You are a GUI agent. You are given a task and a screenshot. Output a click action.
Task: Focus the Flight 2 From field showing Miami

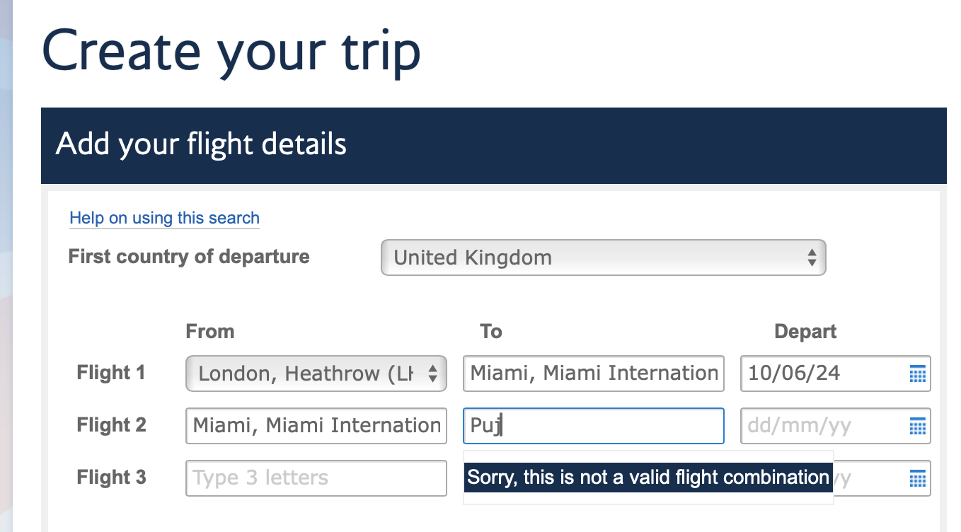pos(316,426)
